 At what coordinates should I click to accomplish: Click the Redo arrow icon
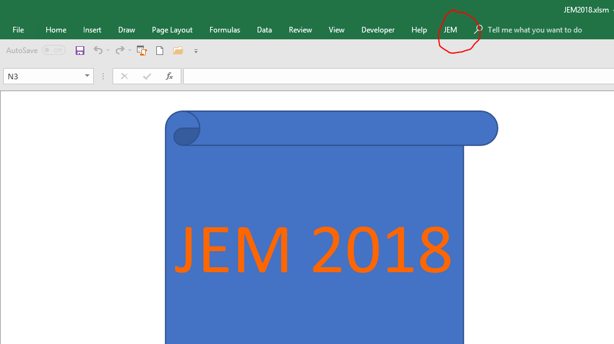(x=119, y=51)
